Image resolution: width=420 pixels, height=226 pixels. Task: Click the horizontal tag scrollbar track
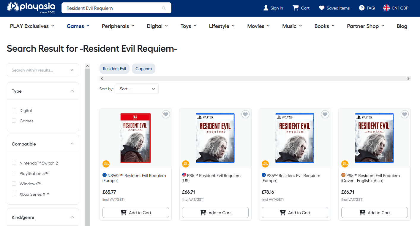(255, 78)
